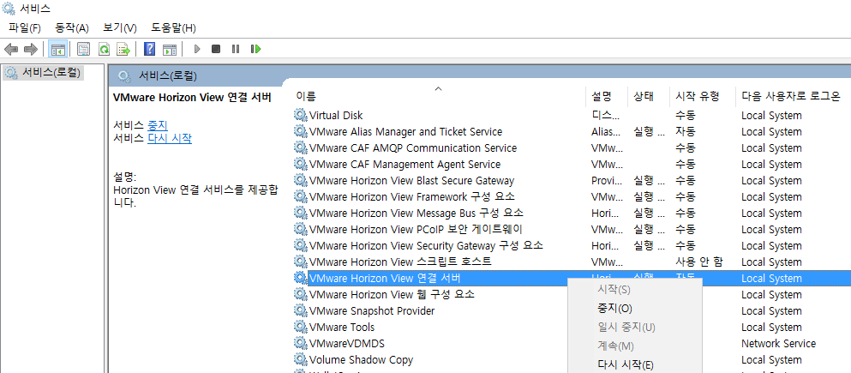This screenshot has width=851, height=373.
Task: Click Network Service logon value
Action: click(778, 343)
